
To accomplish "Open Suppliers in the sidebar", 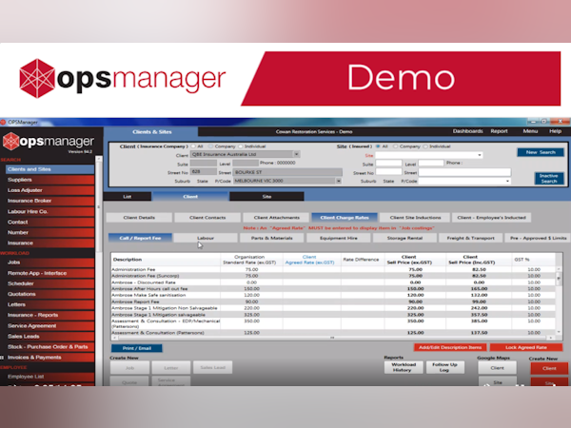I will click(x=49, y=180).
